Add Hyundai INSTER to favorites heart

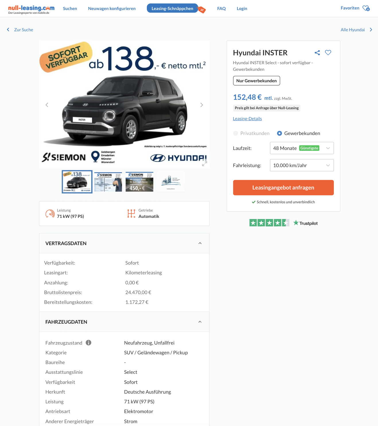pyautogui.click(x=328, y=52)
